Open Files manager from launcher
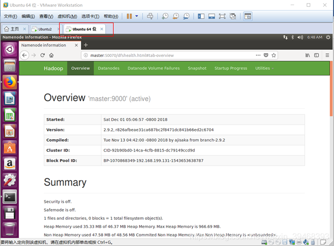Image resolution: width=334 pixels, height=246 pixels. (x=10, y=66)
